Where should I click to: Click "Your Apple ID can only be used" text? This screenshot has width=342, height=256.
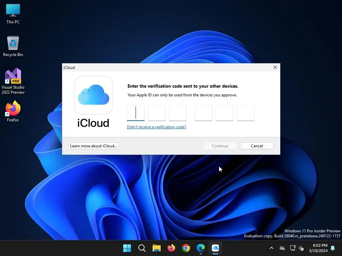click(x=182, y=95)
